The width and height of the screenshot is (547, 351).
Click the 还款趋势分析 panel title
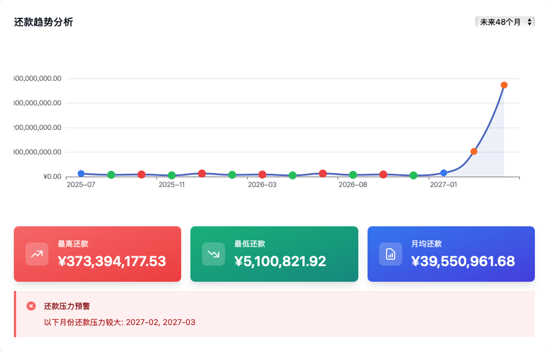click(x=43, y=23)
